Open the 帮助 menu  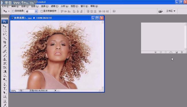[x=94, y=6]
